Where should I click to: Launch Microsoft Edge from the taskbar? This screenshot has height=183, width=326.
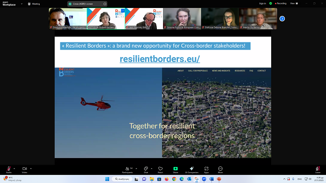181,179
